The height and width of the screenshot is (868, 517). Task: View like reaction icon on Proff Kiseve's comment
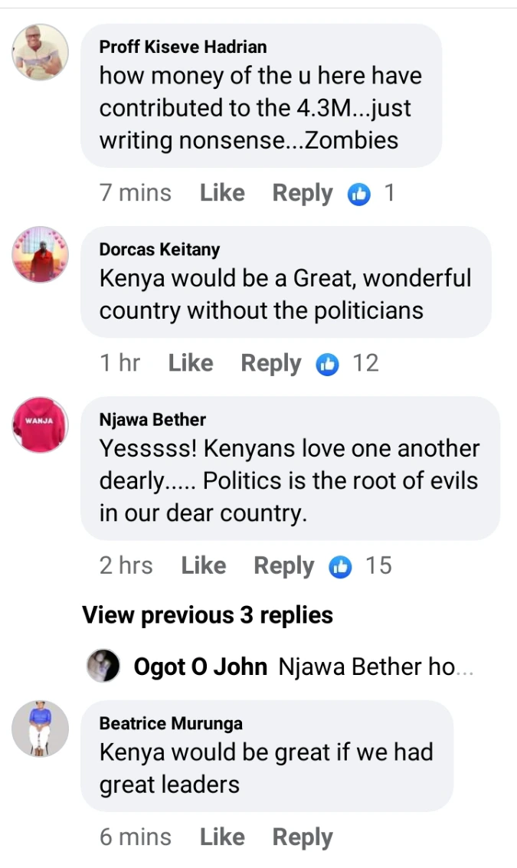coord(359,194)
